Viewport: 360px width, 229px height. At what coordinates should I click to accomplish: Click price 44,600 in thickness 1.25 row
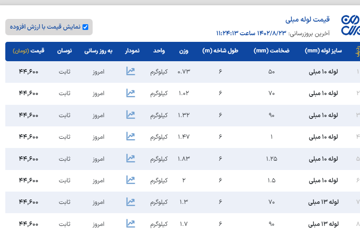[29, 158]
